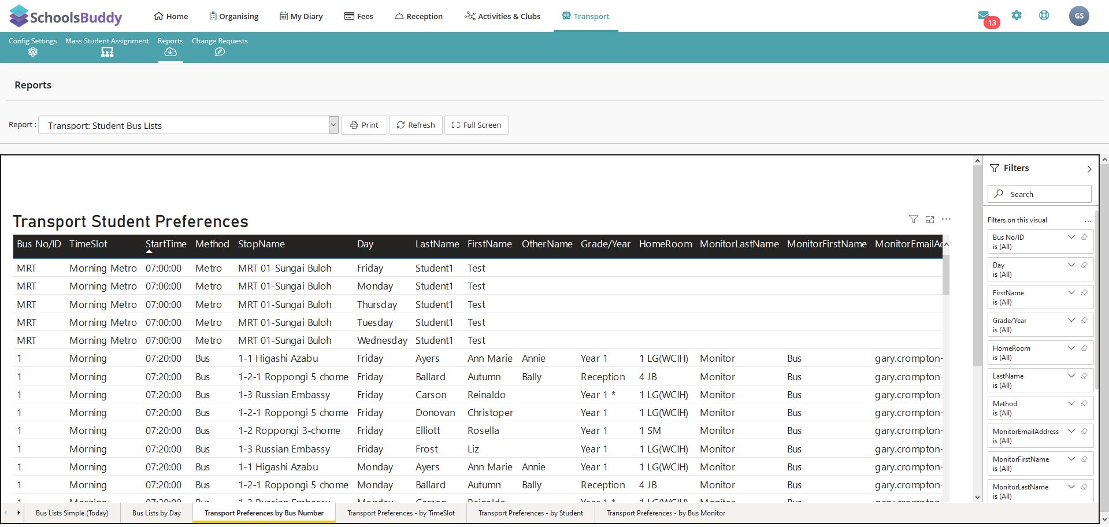Open the settings gear icon
This screenshot has height=527, width=1109.
pyautogui.click(x=1017, y=16)
